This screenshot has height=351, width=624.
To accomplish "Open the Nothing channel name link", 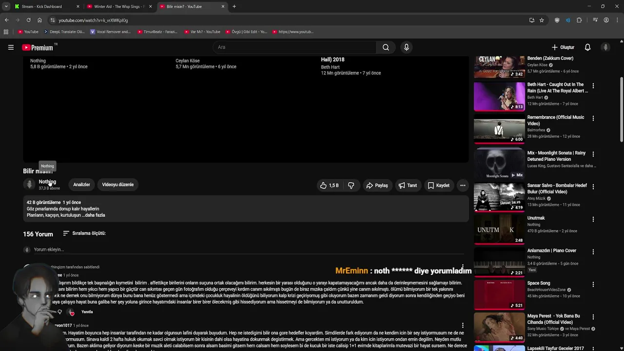I will click(47, 181).
